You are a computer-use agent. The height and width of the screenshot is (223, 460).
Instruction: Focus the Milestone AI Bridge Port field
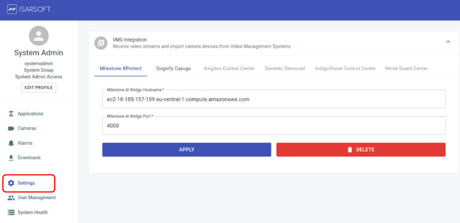[274, 126]
